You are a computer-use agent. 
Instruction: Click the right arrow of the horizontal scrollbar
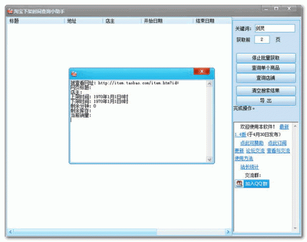[x=228, y=232]
